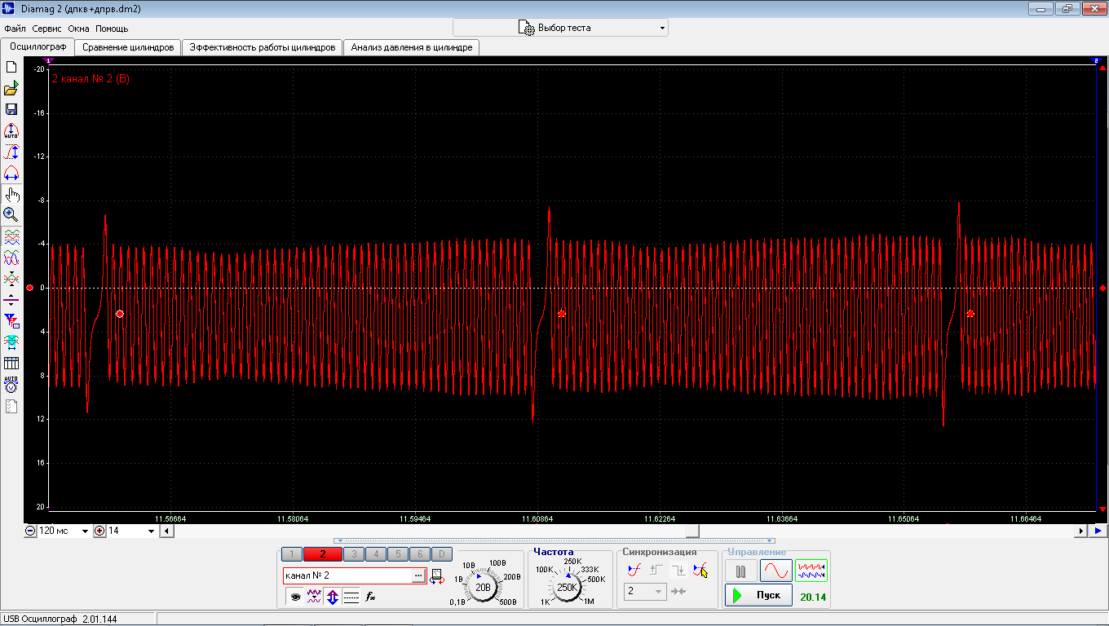This screenshot has width=1109, height=626.
Task: Enable falling front sync trigger
Action: [678, 570]
